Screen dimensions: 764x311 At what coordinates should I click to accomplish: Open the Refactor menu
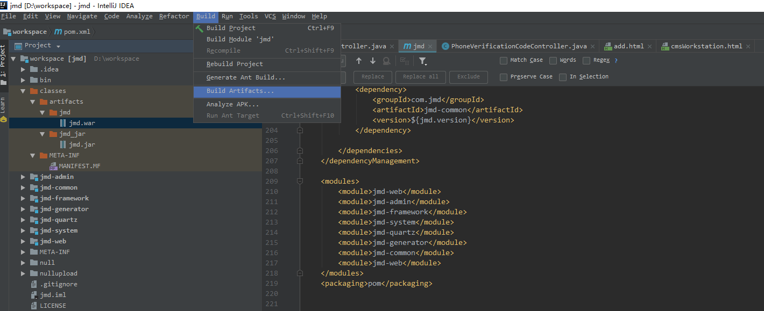coord(174,16)
